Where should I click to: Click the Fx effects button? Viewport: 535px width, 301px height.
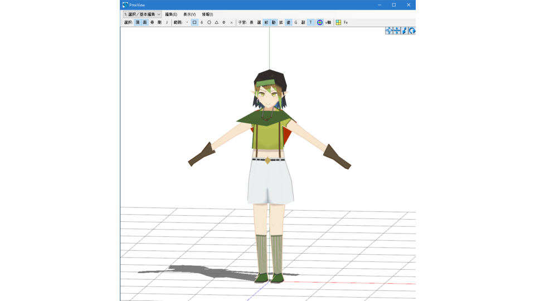[x=346, y=23]
